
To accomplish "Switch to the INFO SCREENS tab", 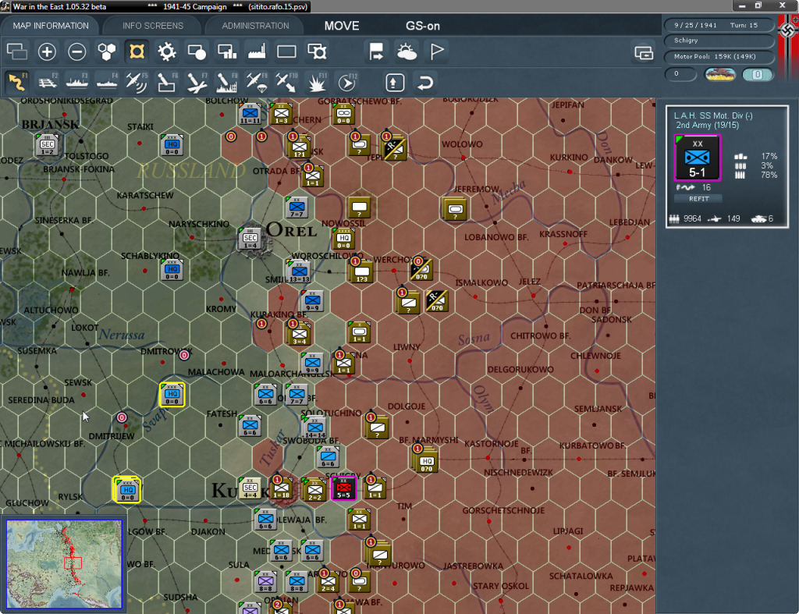I will point(152,26).
